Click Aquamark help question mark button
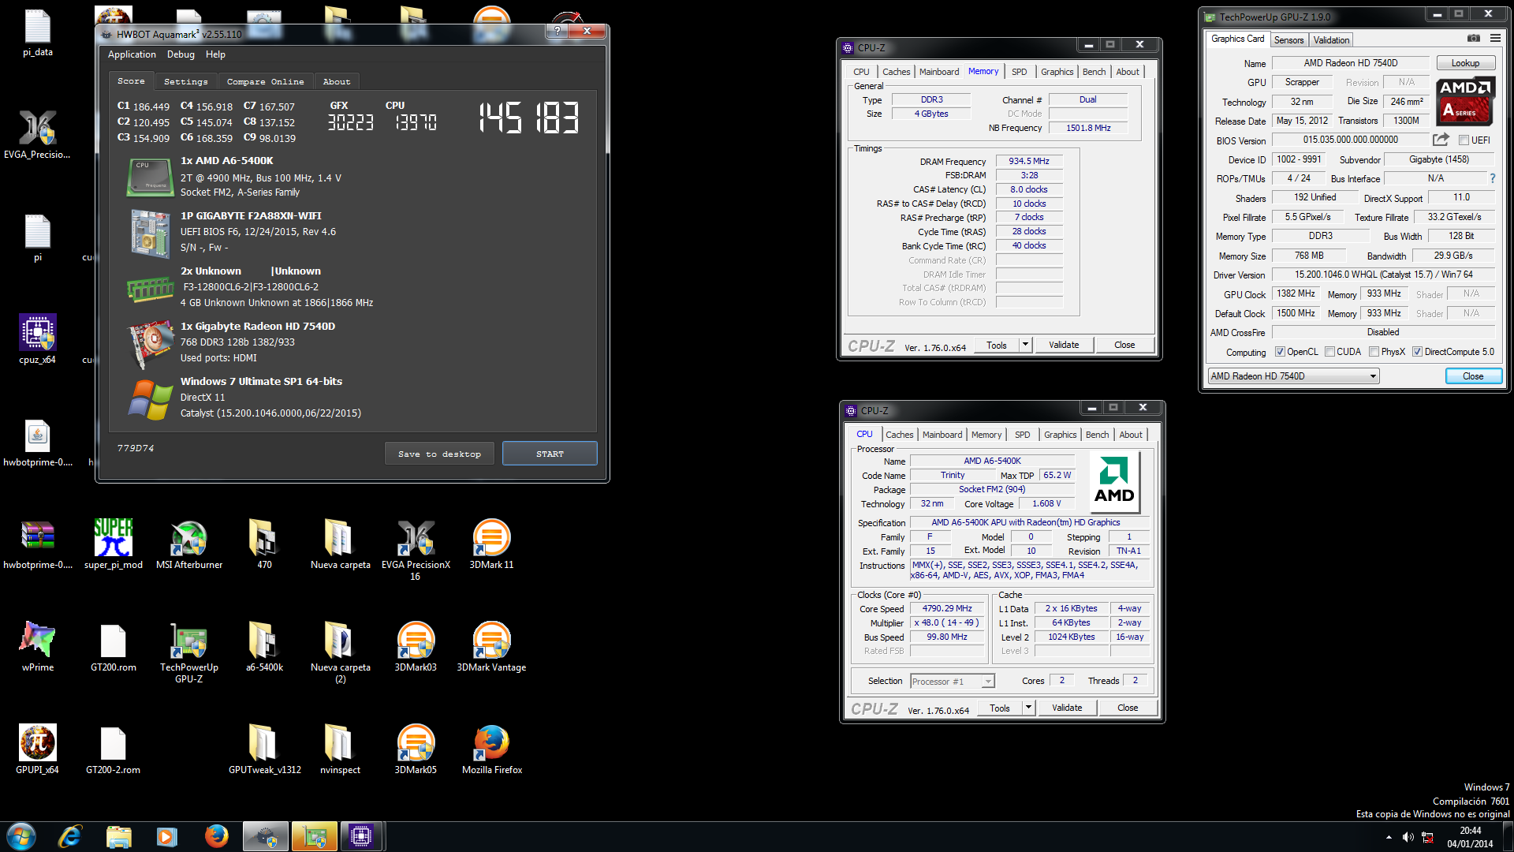1514x852 pixels. [557, 31]
